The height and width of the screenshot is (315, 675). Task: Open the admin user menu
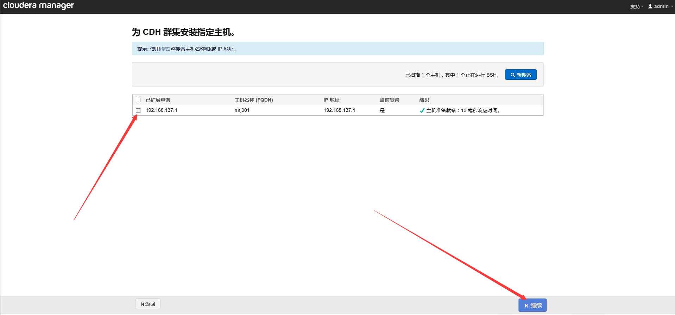(661, 6)
